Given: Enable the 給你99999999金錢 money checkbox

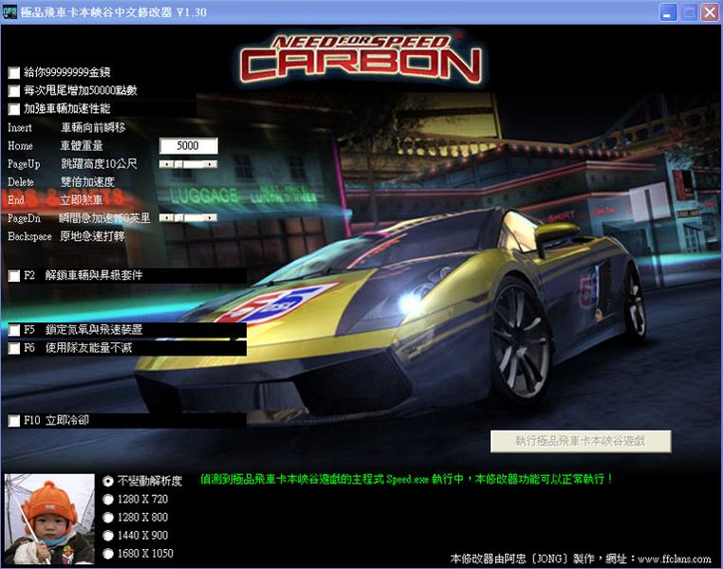Looking at the screenshot, I should click(x=14, y=72).
